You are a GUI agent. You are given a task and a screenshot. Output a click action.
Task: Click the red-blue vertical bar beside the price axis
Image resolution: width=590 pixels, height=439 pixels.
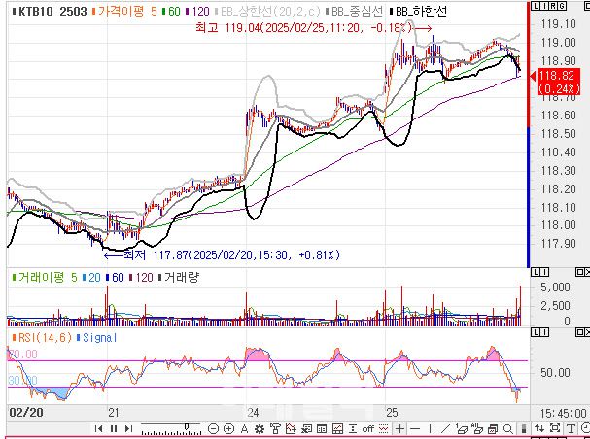coord(528,136)
